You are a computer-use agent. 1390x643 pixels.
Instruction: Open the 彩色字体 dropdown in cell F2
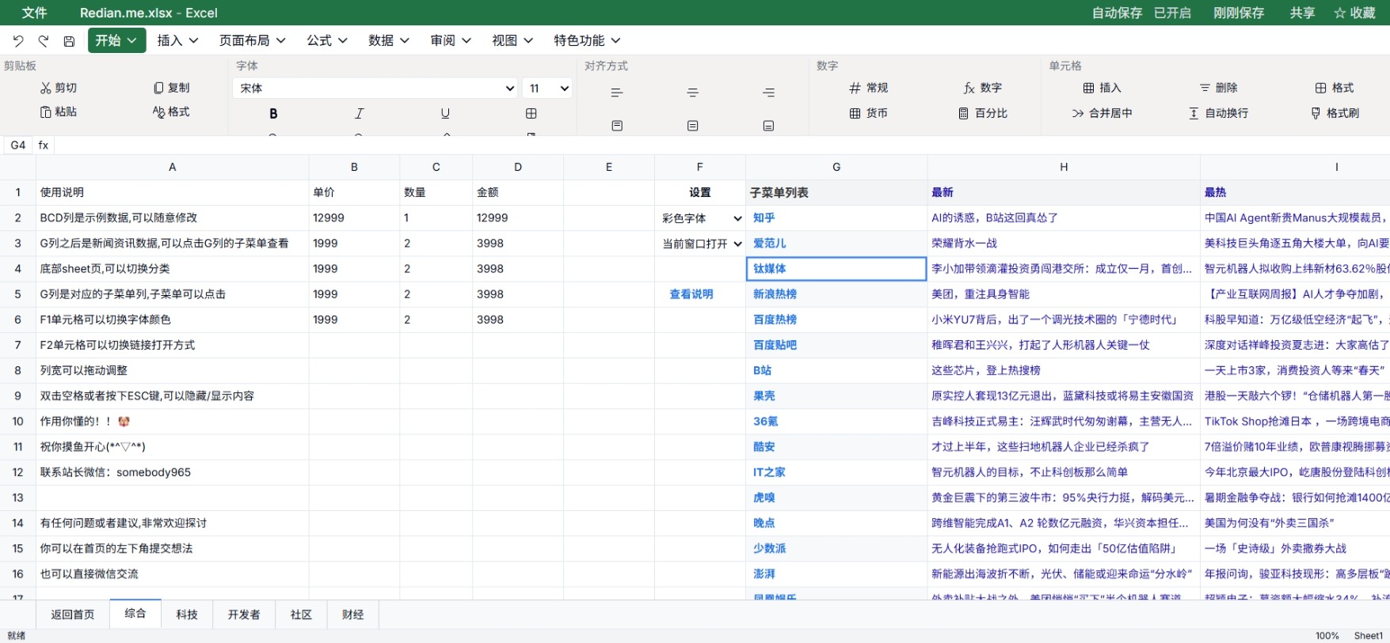point(701,218)
